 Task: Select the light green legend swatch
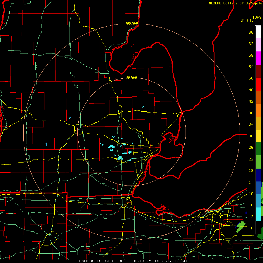[x=258, y=162]
